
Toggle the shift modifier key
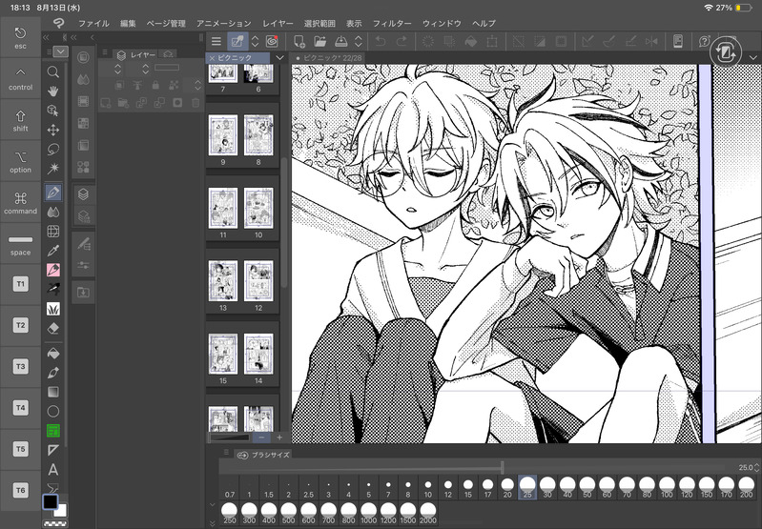[20, 120]
